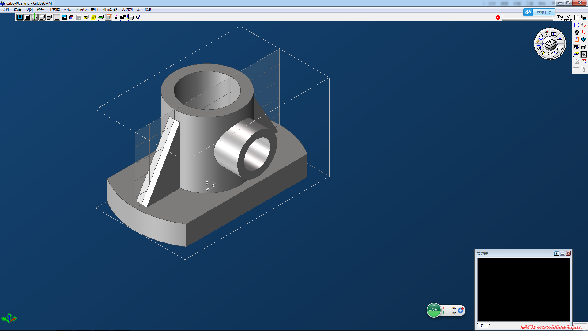Click the previous view eye on wheel
This screenshot has height=331, width=588.
click(x=539, y=48)
